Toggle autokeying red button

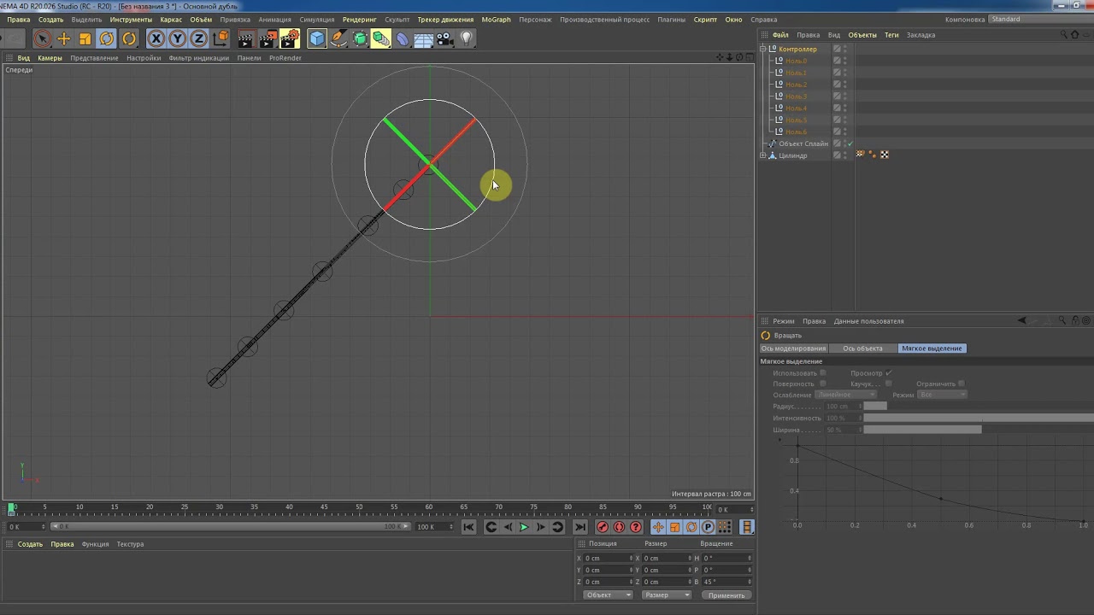[x=619, y=527]
